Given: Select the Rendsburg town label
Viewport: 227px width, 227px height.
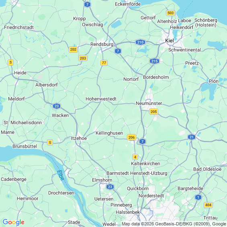Looking at the screenshot, I should [102, 44].
